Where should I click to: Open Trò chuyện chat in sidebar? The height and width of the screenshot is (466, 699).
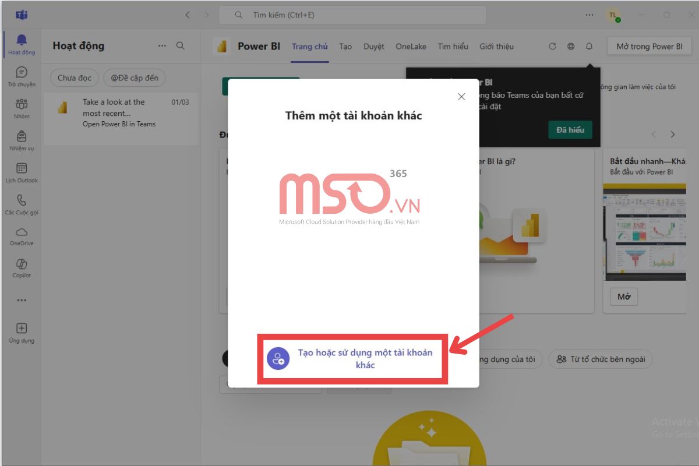(22, 76)
